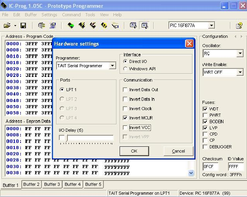Click program code address 0000 row
This screenshot has height=197, width=247.
pos(29,44)
